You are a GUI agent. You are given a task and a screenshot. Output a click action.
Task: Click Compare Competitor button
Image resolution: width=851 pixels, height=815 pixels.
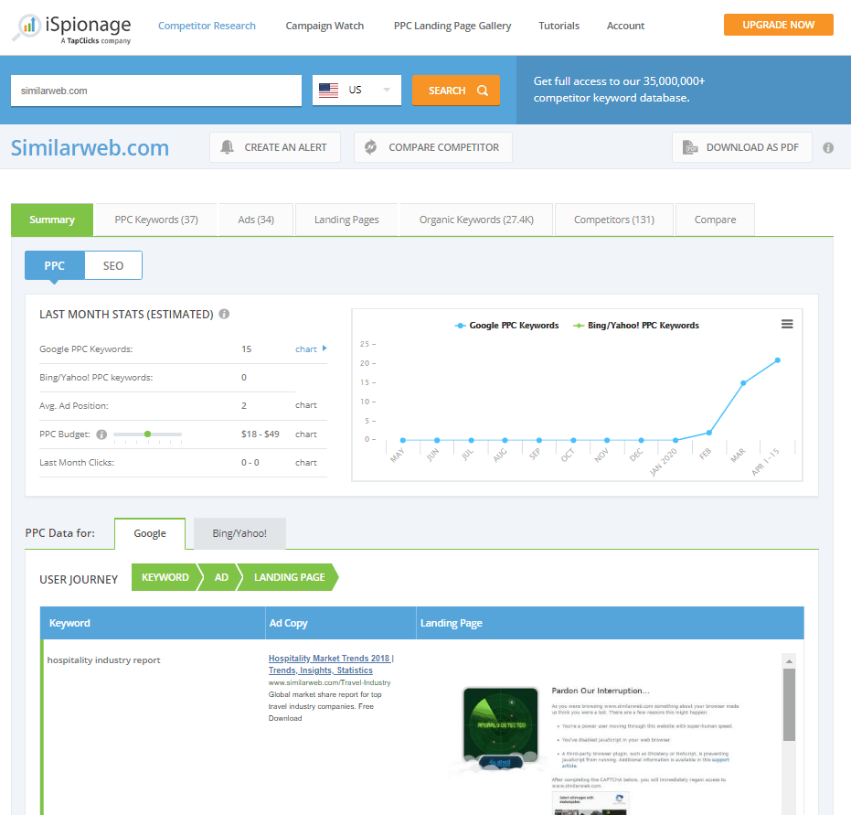(433, 147)
